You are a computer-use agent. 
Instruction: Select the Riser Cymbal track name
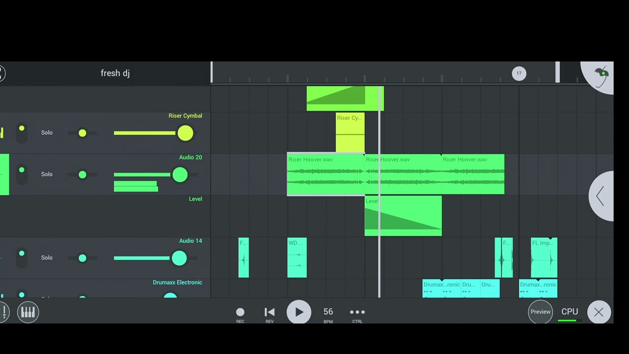pyautogui.click(x=185, y=116)
